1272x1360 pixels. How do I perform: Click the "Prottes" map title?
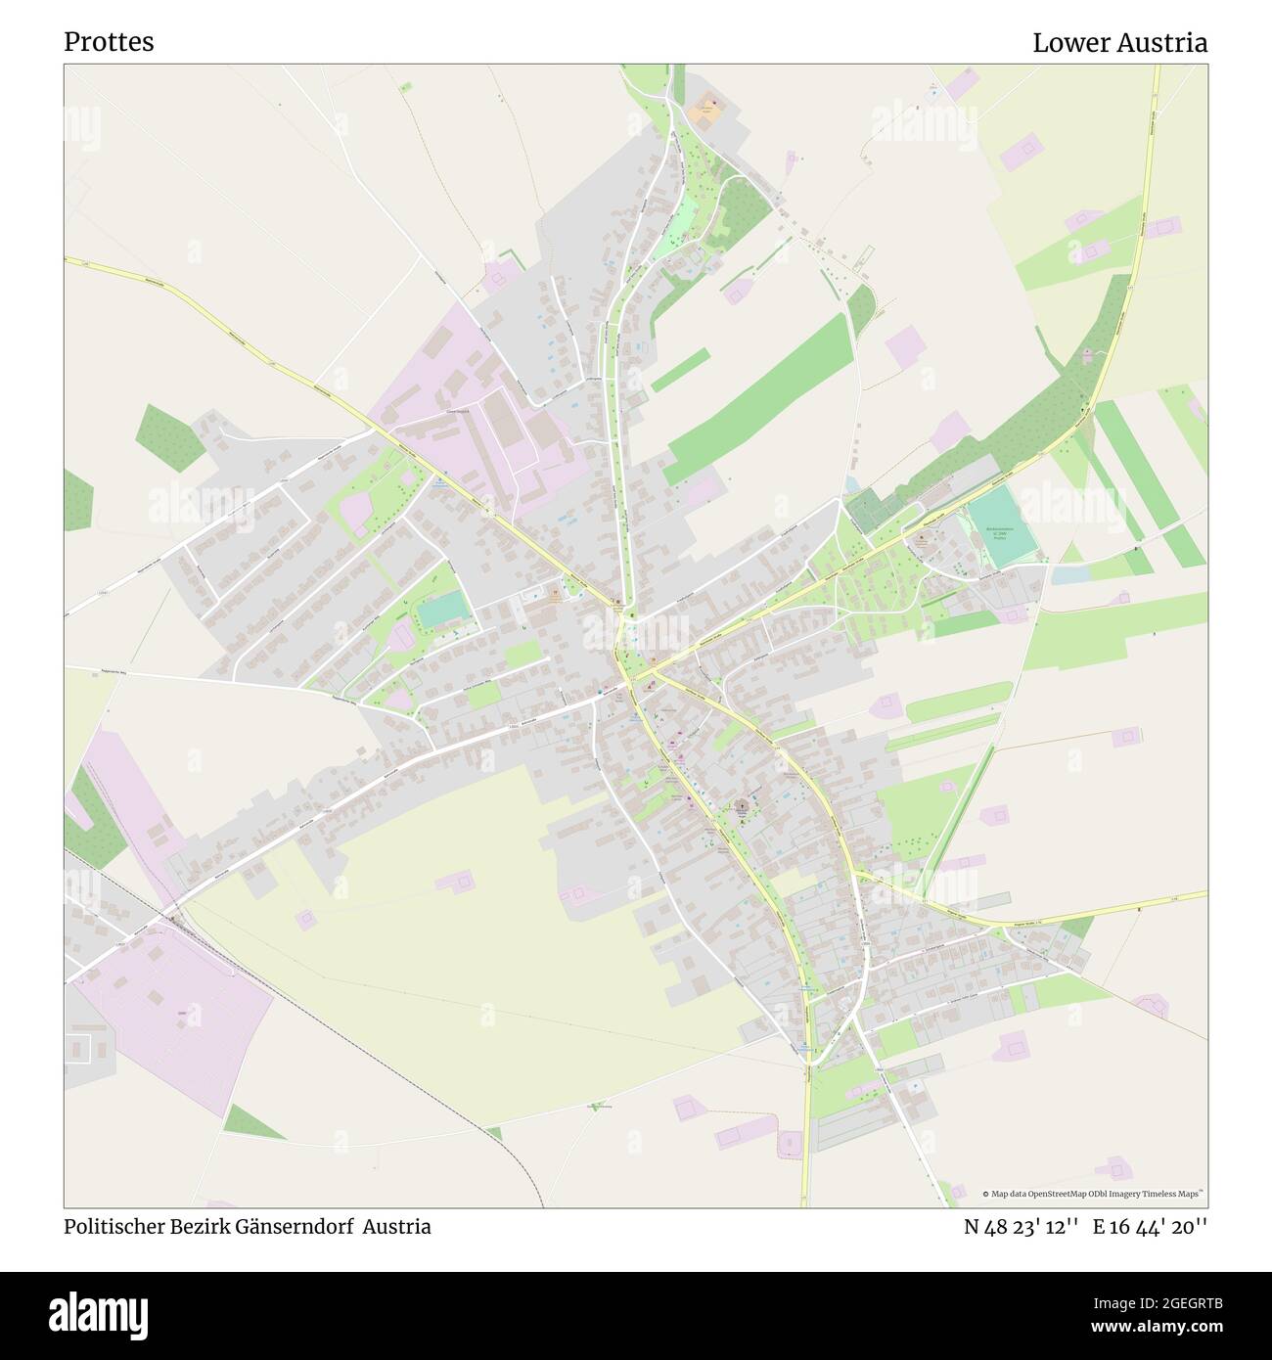(109, 42)
